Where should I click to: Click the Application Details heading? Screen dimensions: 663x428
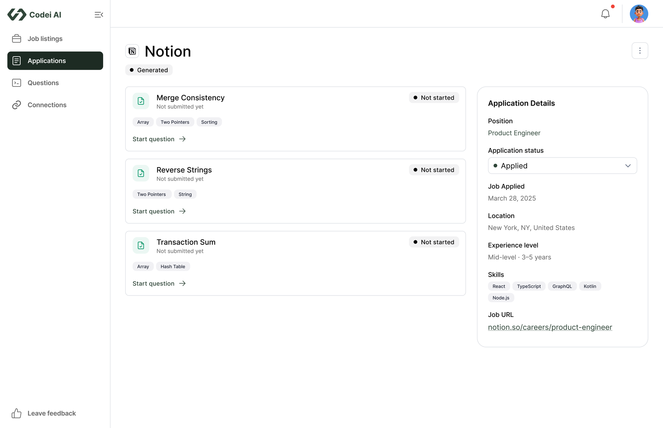(522, 103)
